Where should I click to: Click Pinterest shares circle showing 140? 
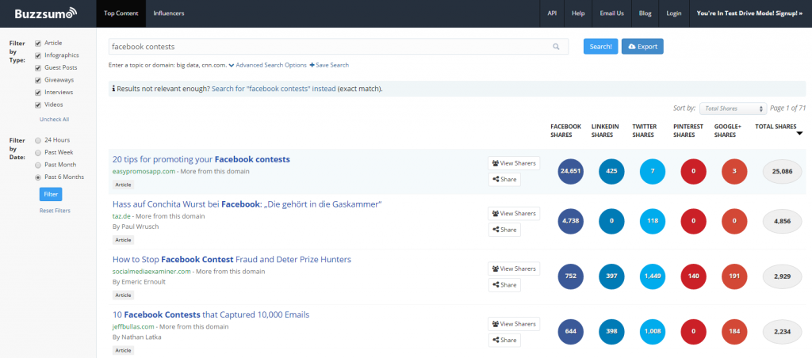693,276
